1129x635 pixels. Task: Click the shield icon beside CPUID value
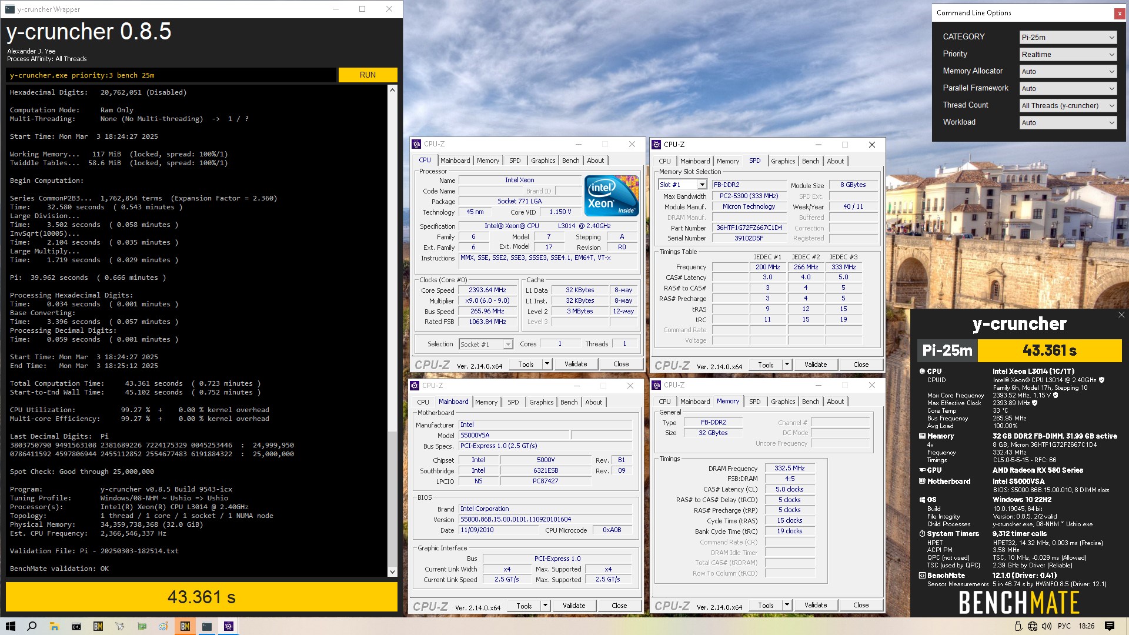1101,380
